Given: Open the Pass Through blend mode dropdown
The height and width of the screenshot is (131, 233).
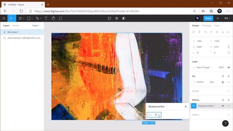Looking at the screenshot, I should 204,67.
